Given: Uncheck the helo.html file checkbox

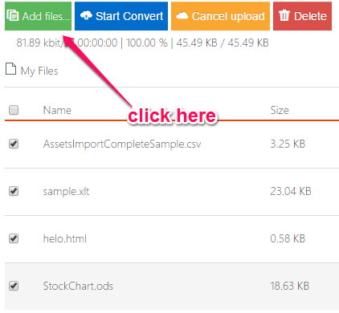Looking at the screenshot, I should (x=14, y=238).
